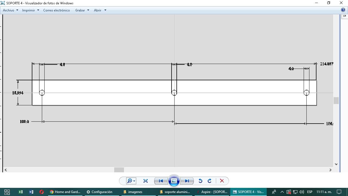This screenshot has height=196, width=348.
Task: Show hidden system tray icons
Action: click(x=282, y=192)
